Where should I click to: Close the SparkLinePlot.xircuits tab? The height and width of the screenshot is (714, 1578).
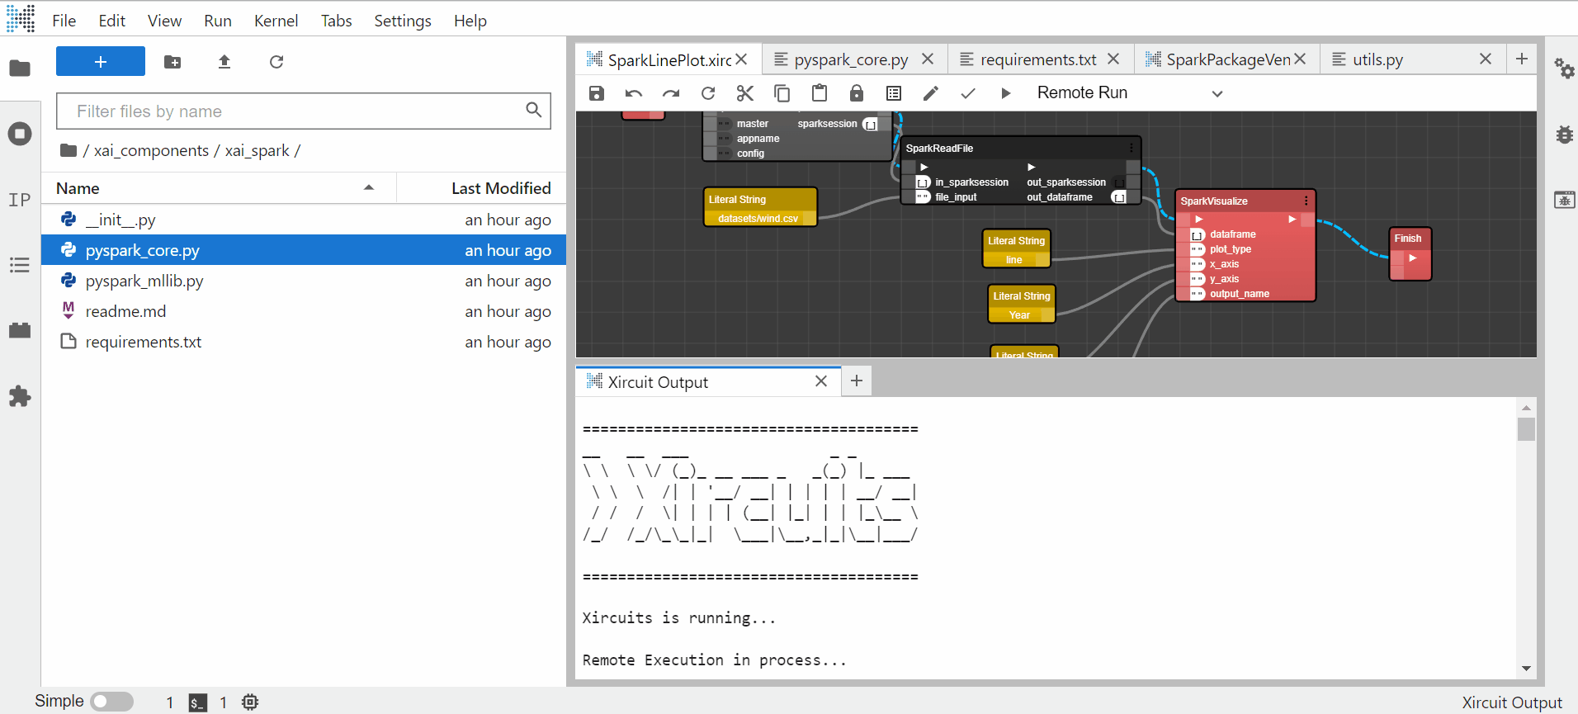point(742,59)
